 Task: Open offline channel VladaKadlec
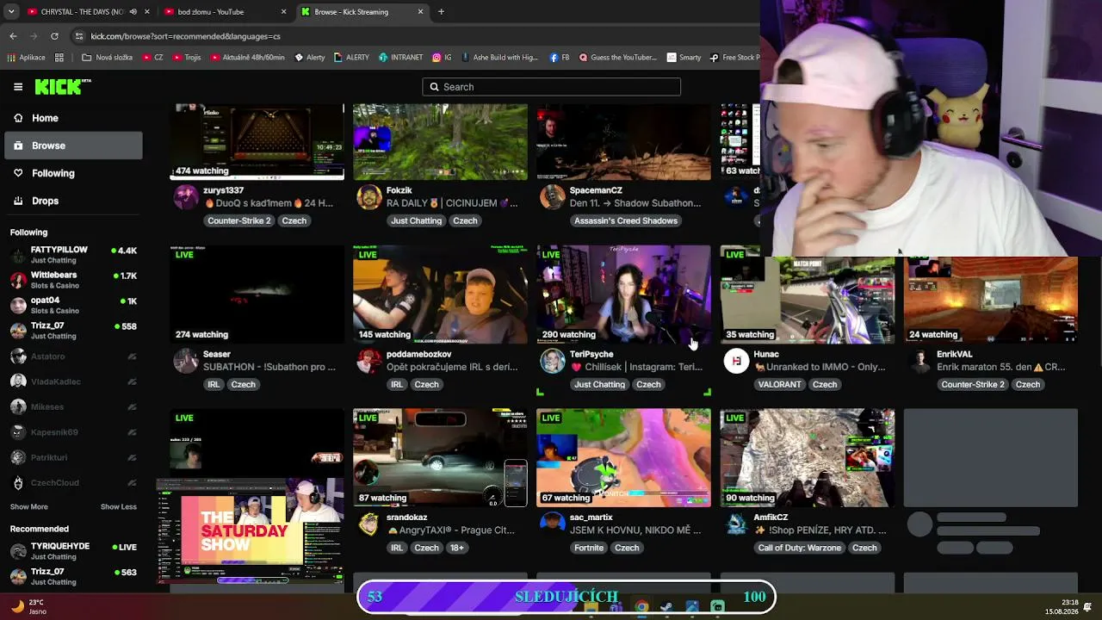73,381
